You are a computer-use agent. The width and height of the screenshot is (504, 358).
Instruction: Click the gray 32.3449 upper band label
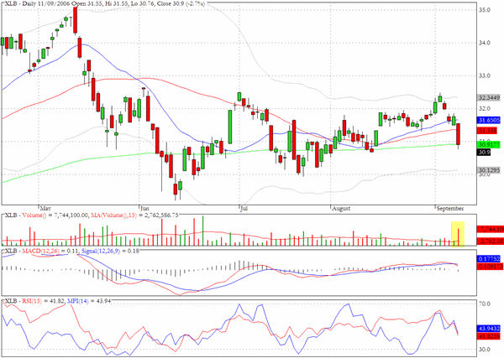[x=489, y=97]
